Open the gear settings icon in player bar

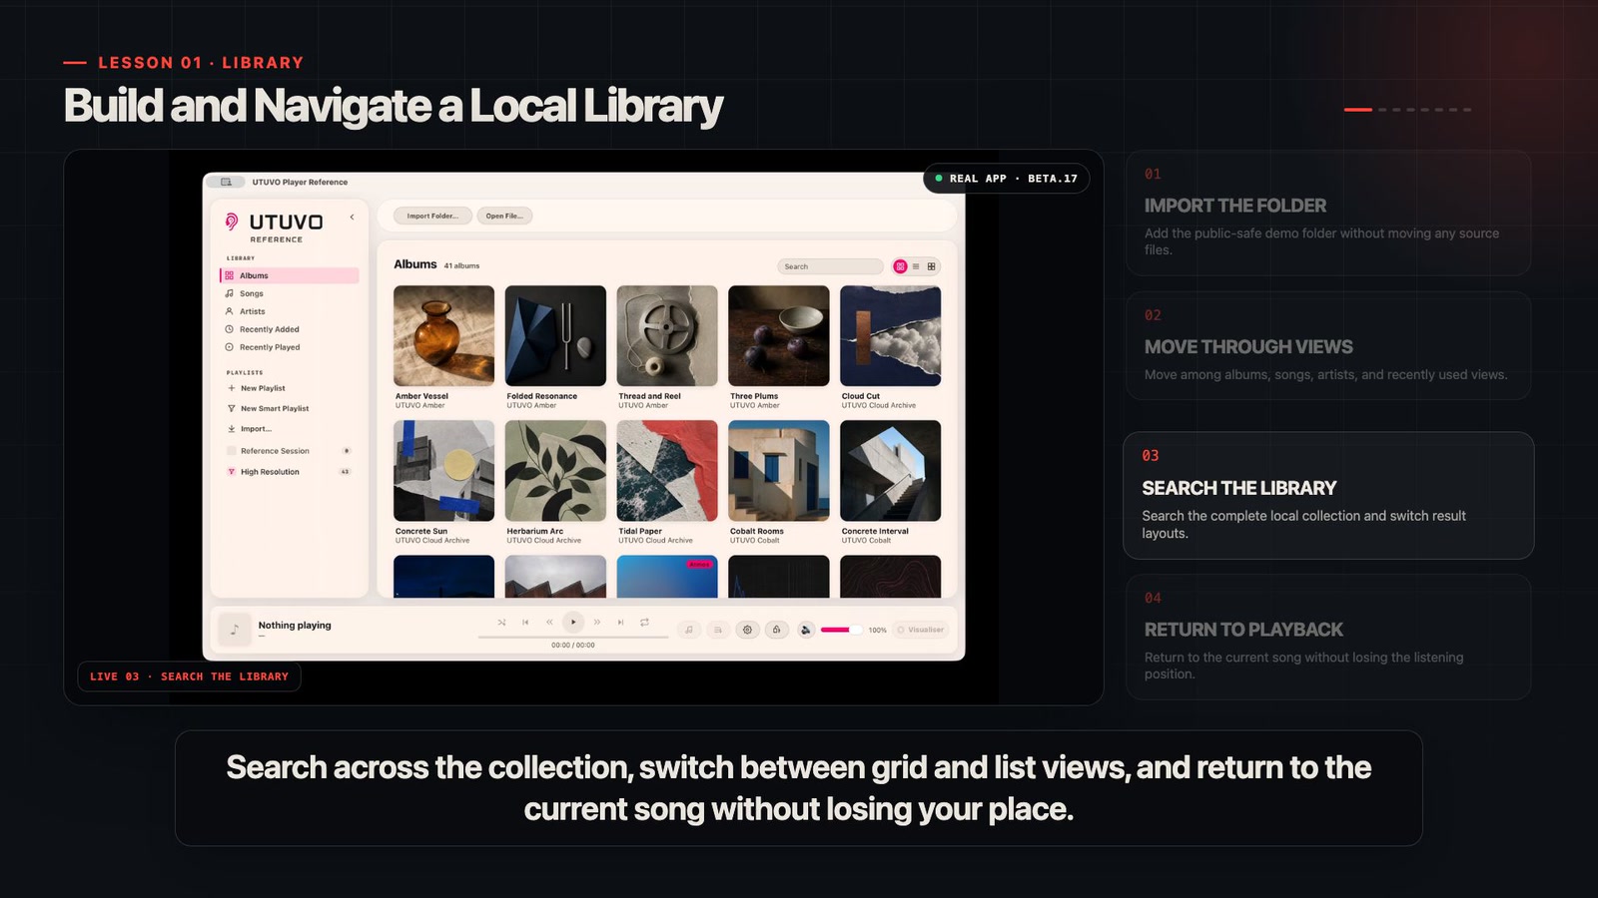[x=747, y=630]
